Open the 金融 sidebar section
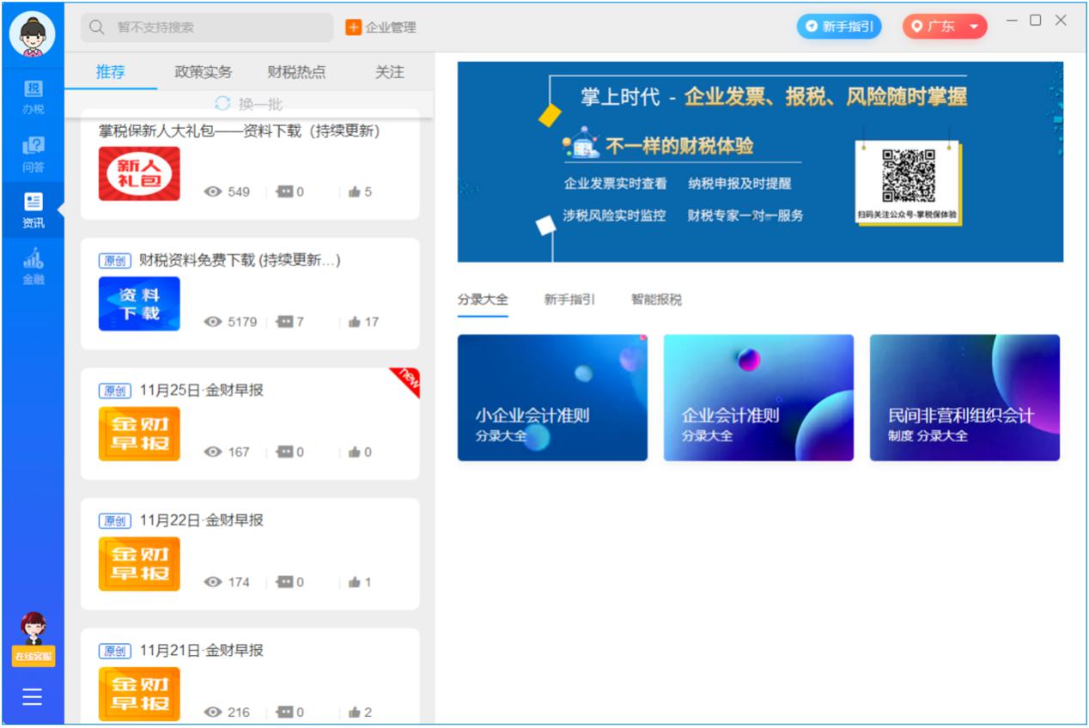Image resolution: width=1089 pixels, height=728 pixels. [x=33, y=267]
